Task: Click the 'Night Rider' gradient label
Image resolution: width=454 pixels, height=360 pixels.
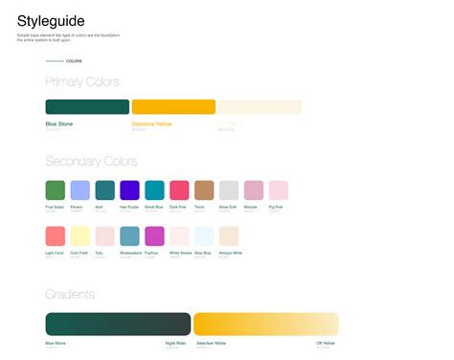Action: (175, 344)
